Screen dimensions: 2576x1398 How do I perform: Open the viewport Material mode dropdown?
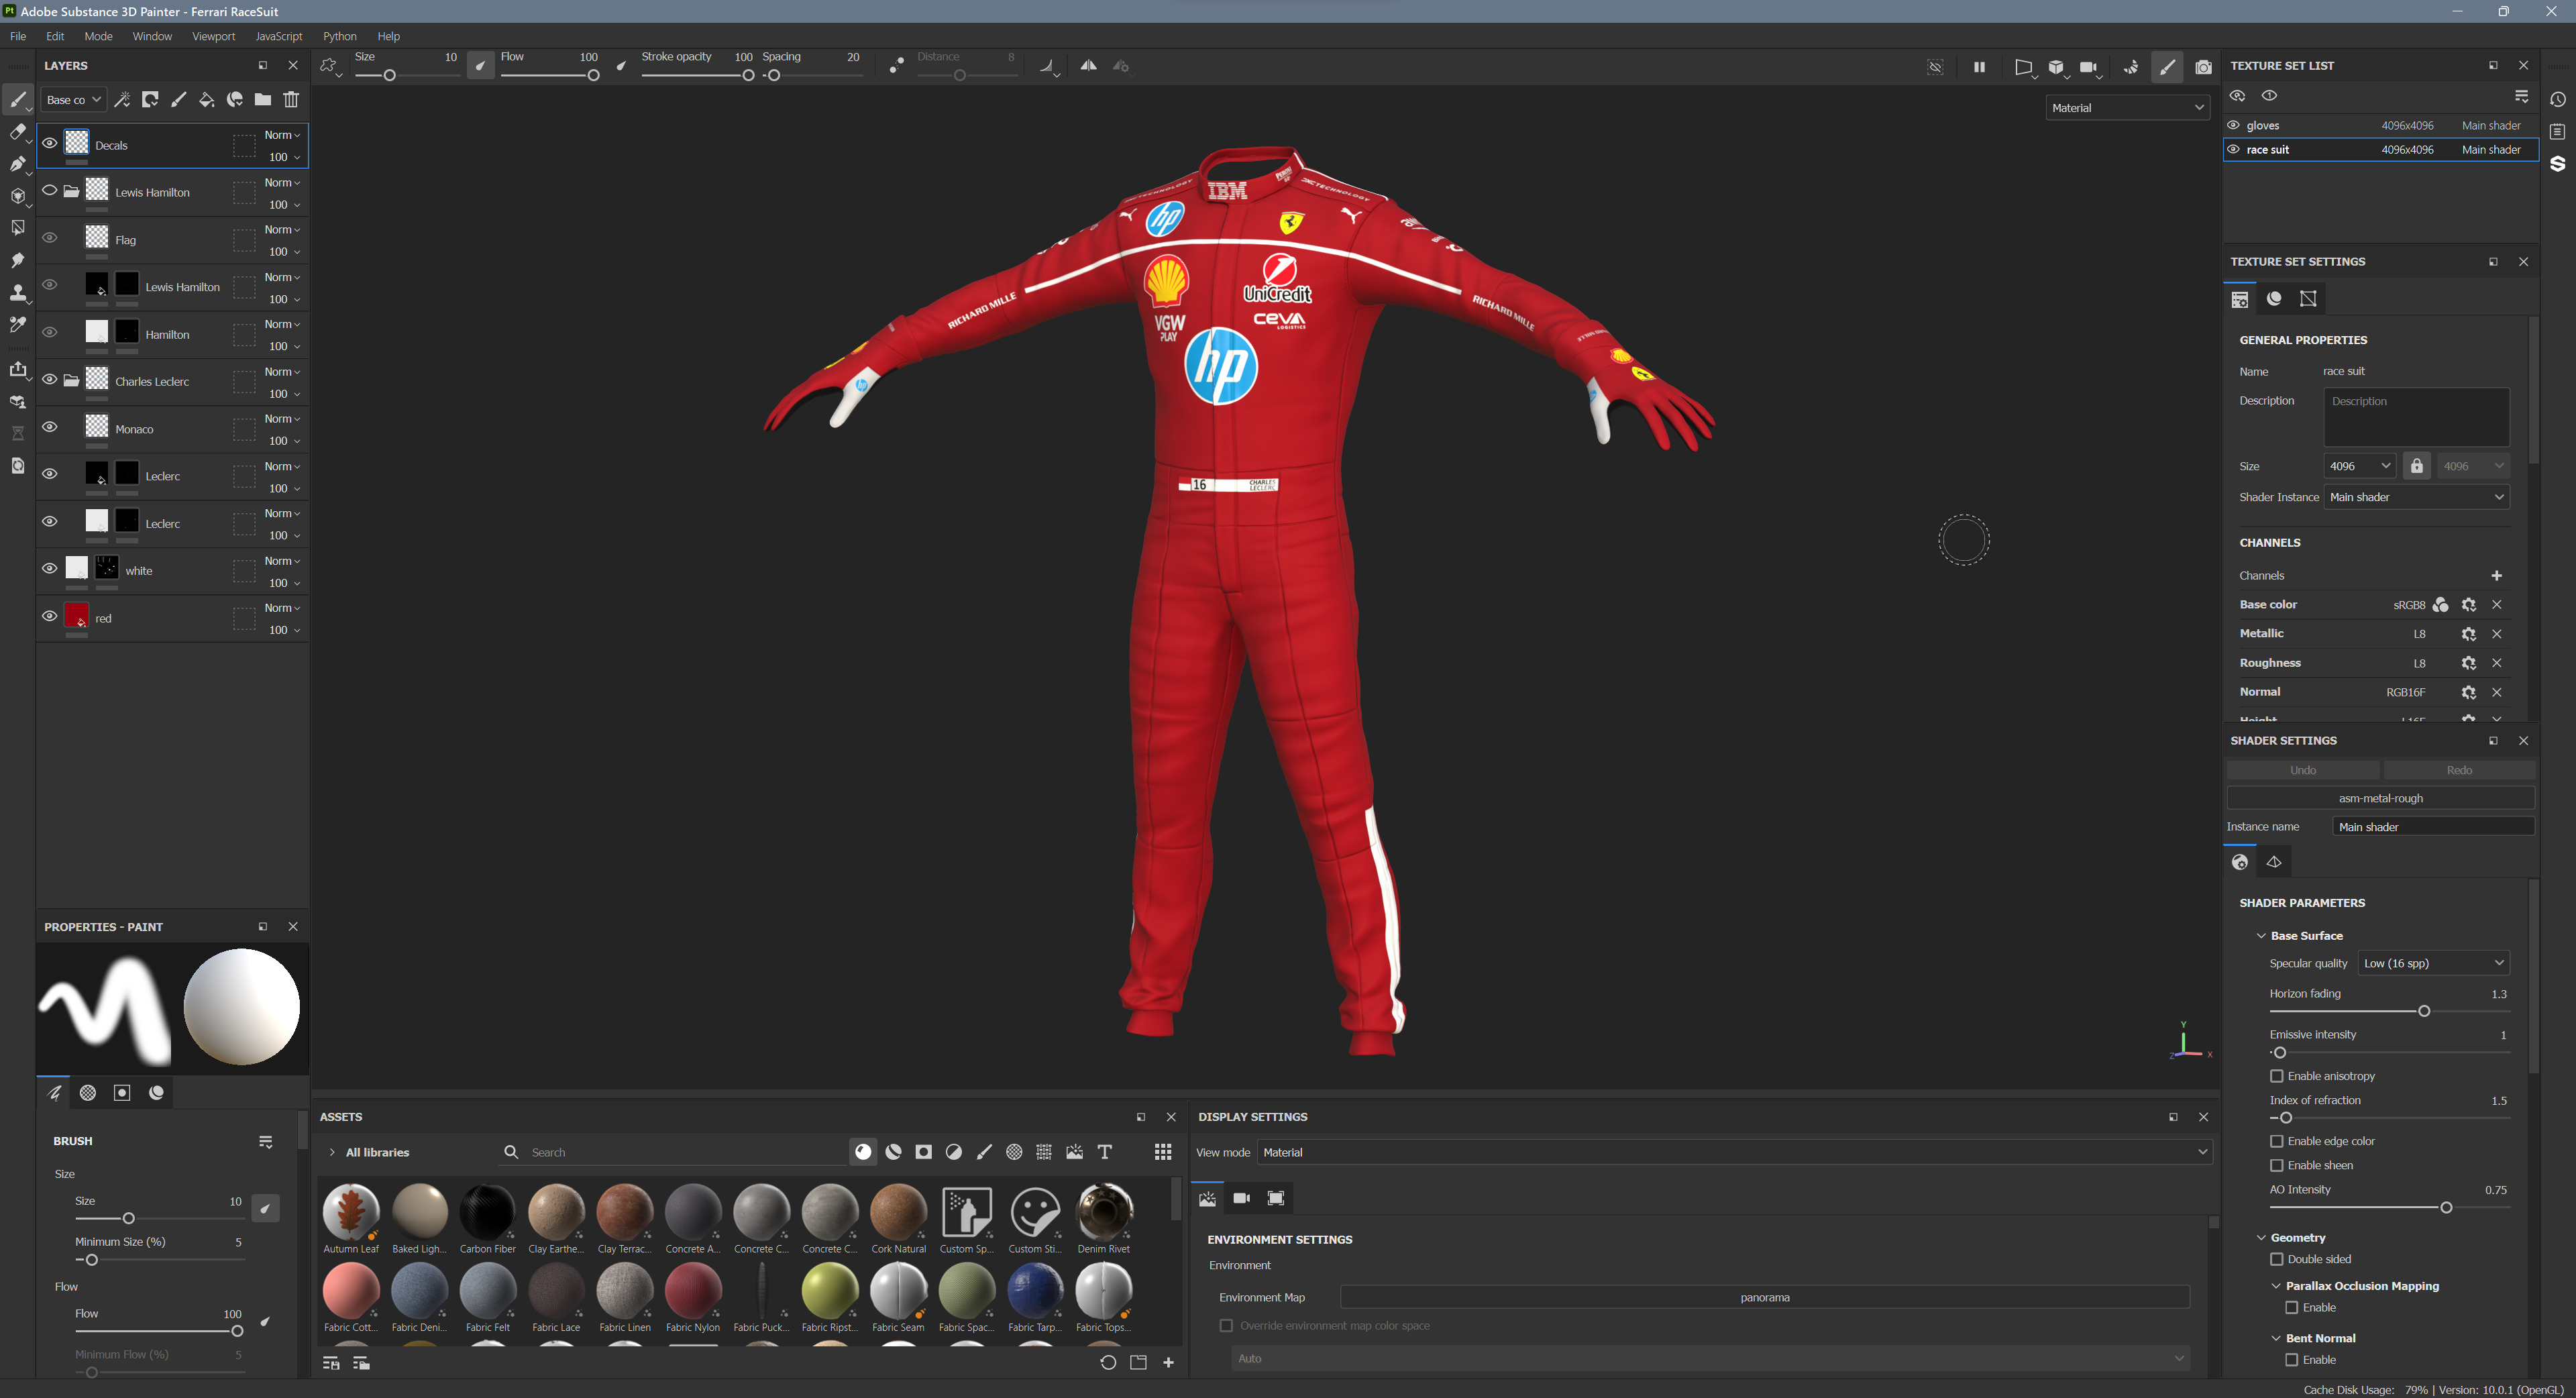click(x=2127, y=108)
